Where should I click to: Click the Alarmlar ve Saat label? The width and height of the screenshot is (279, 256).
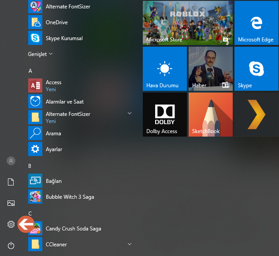click(x=65, y=102)
